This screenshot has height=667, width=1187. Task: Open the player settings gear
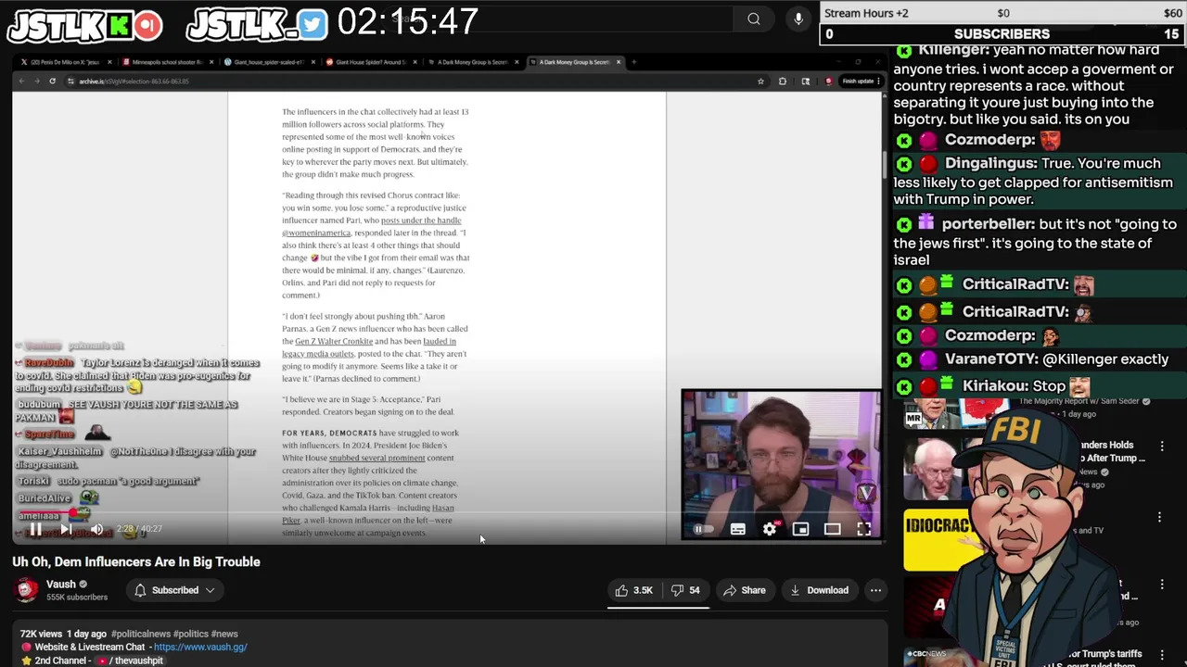click(770, 529)
